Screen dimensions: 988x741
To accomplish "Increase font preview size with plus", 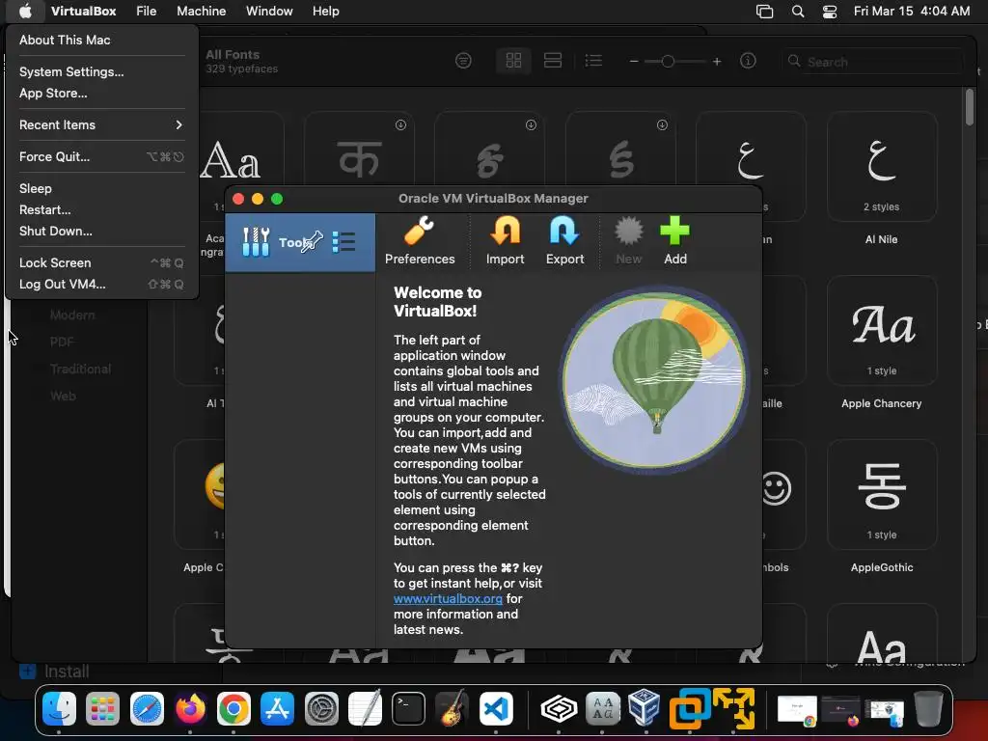I will (x=717, y=61).
